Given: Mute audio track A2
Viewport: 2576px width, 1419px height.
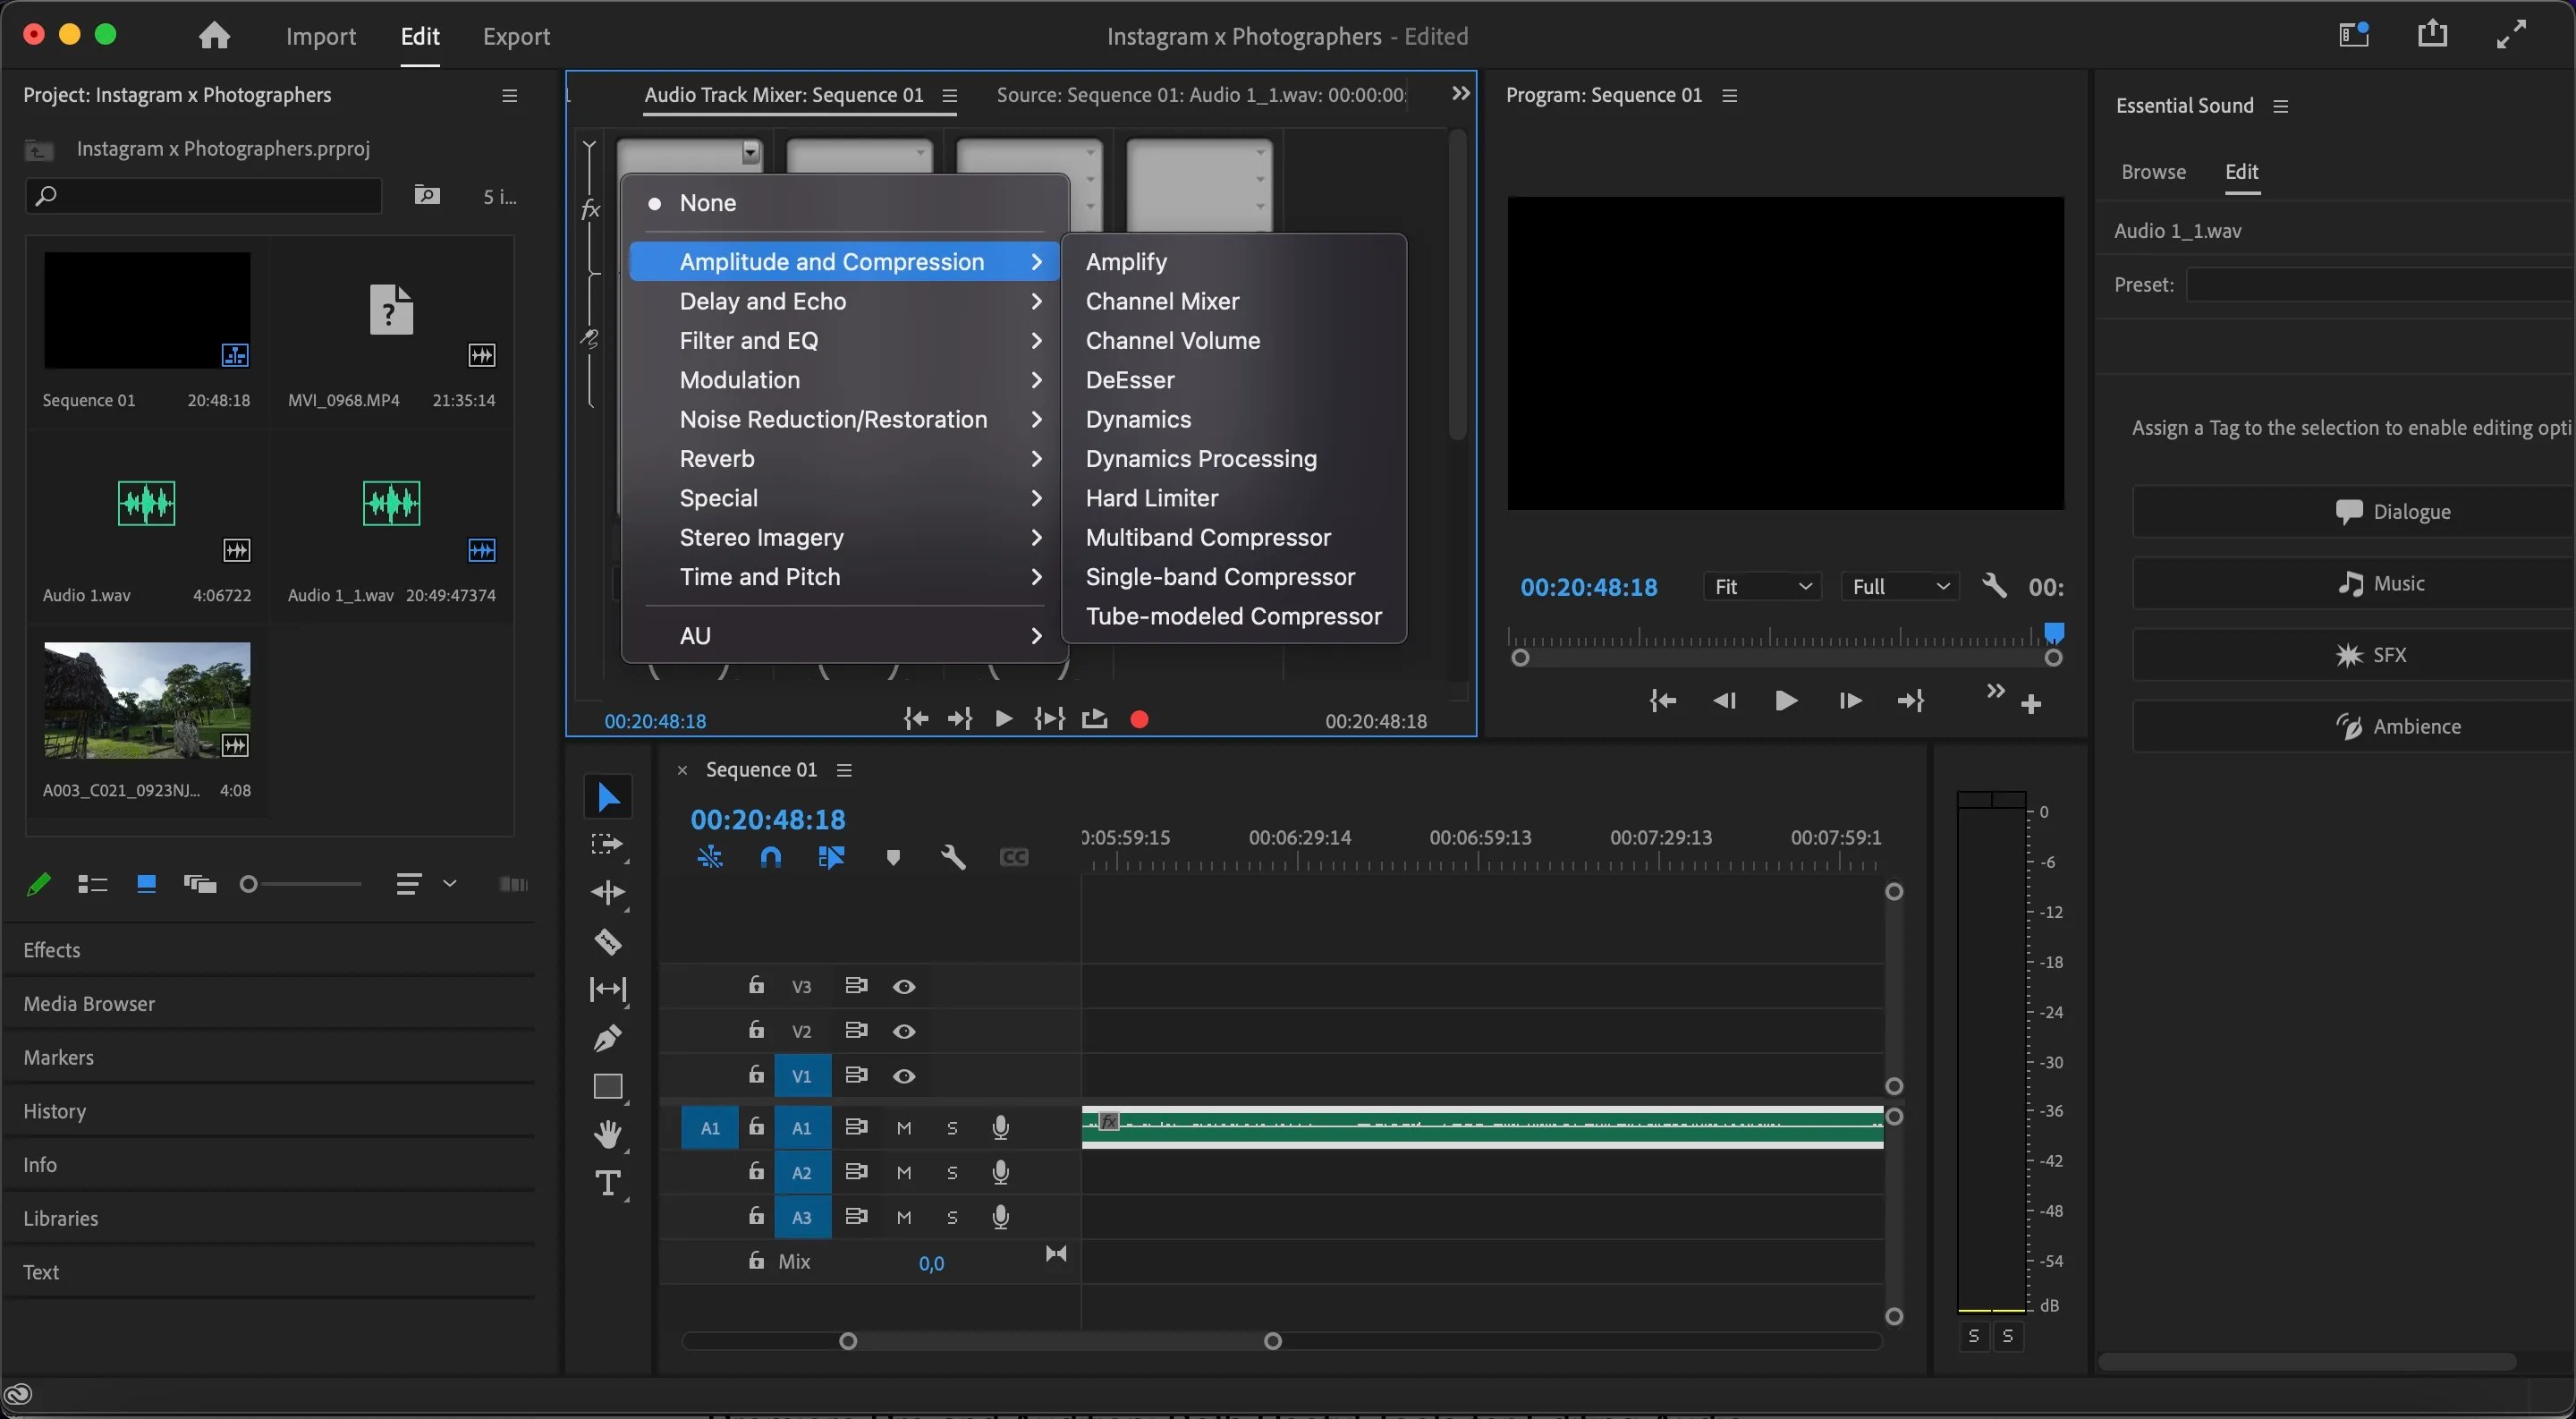Looking at the screenshot, I should 903,1172.
